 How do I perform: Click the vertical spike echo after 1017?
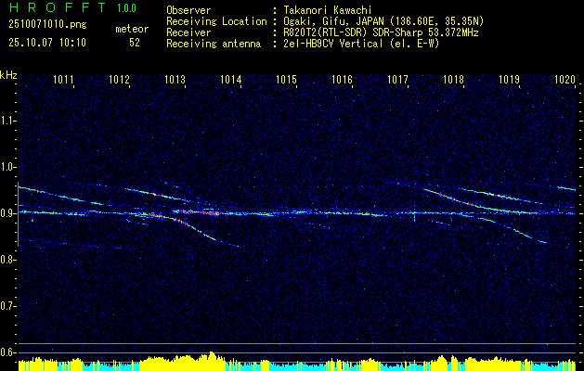pyautogui.click(x=414, y=212)
